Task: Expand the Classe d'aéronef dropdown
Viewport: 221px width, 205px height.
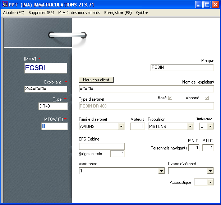Action: (210, 171)
